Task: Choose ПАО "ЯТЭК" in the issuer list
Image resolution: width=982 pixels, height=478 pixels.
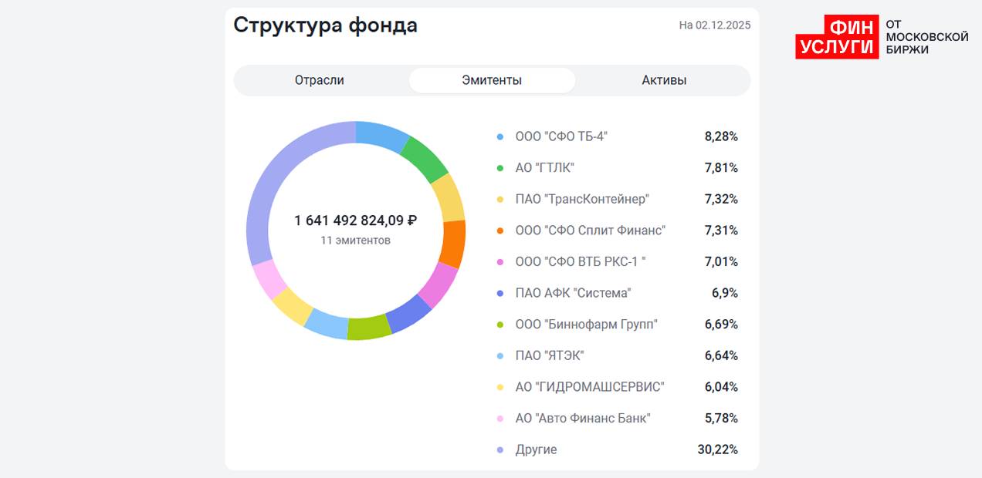Action: coord(550,355)
